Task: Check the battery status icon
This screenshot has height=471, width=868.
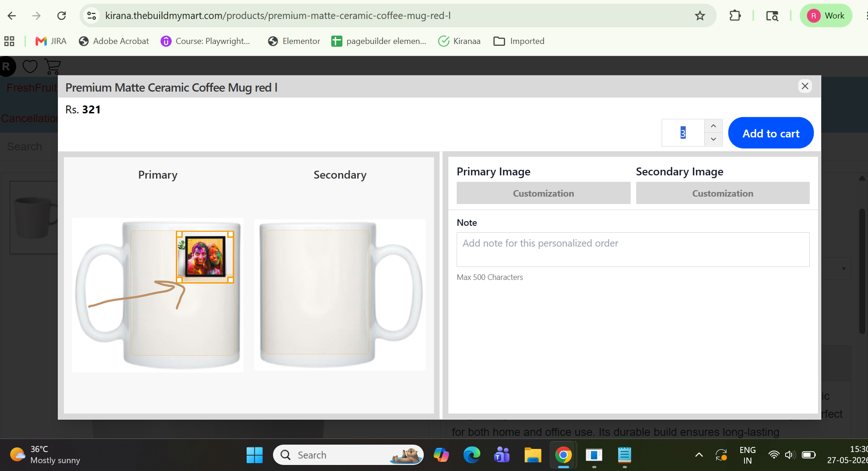Action: coord(809,455)
